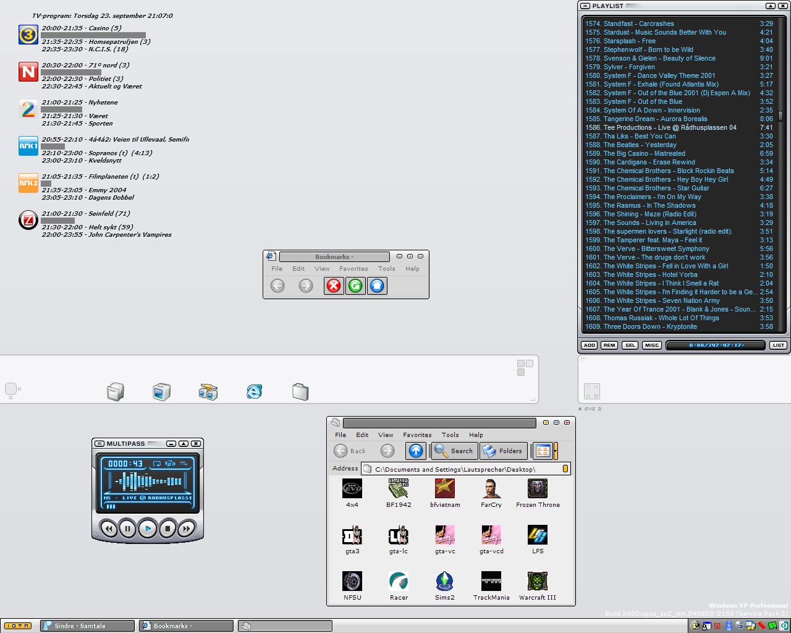This screenshot has height=633, width=791.
Task: Click Play in the Multipass player
Action: [x=148, y=529]
